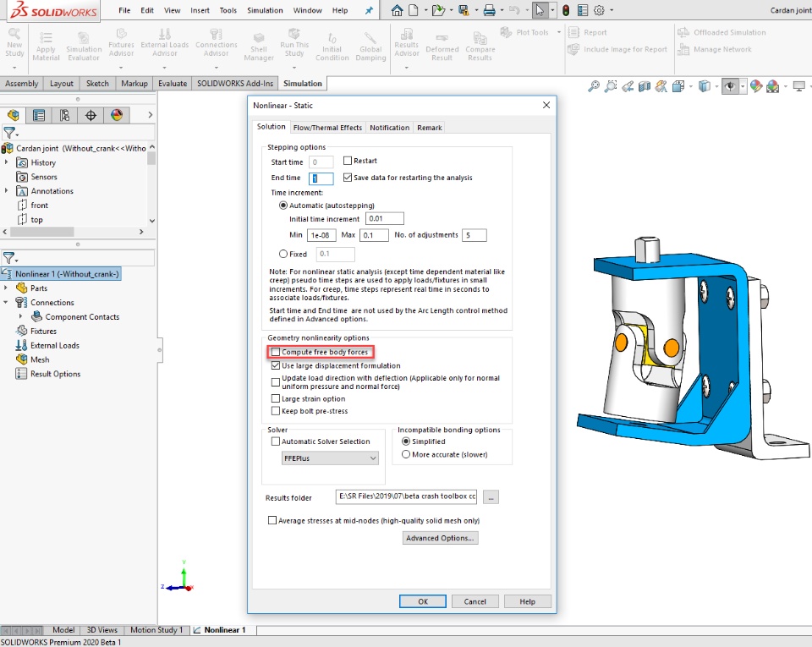Screen dimensions: 812x647
Task: Switch to Notification tab
Action: point(389,128)
